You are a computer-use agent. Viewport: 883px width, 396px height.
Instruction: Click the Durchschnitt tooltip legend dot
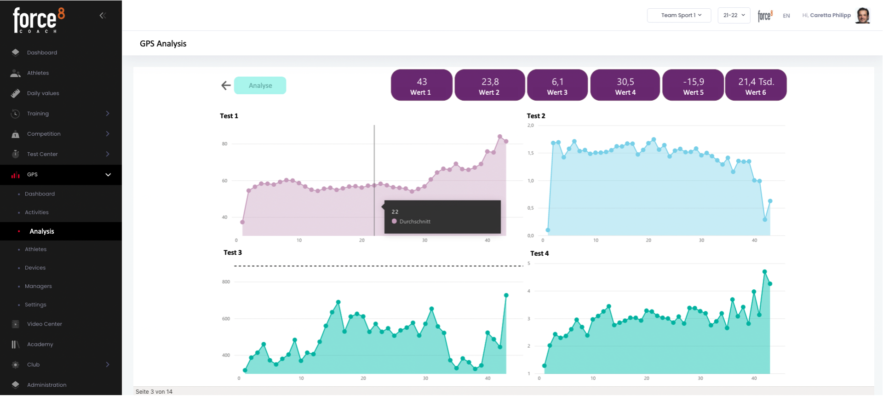394,221
